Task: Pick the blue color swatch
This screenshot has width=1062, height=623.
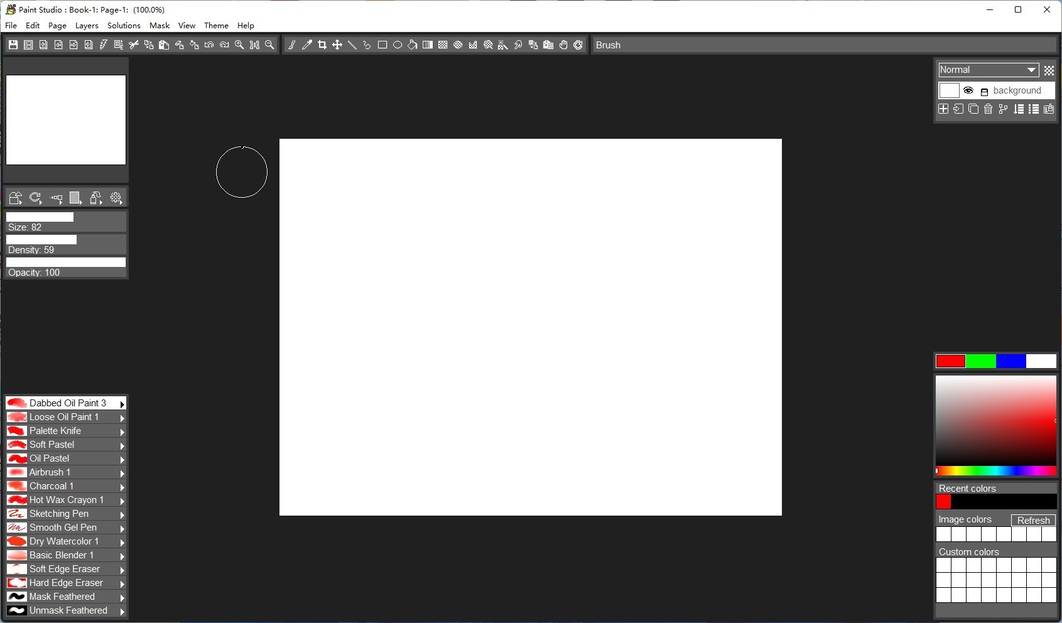Action: click(x=1011, y=361)
